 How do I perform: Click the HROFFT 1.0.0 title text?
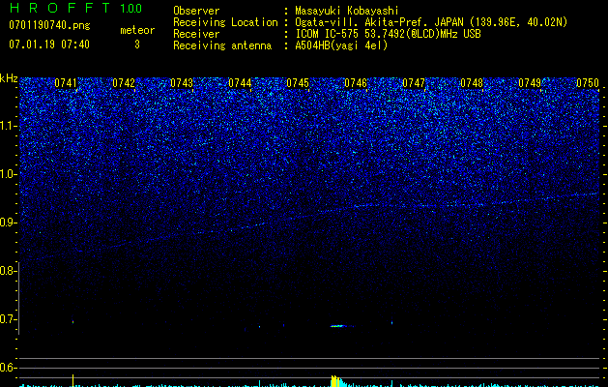click(x=75, y=8)
